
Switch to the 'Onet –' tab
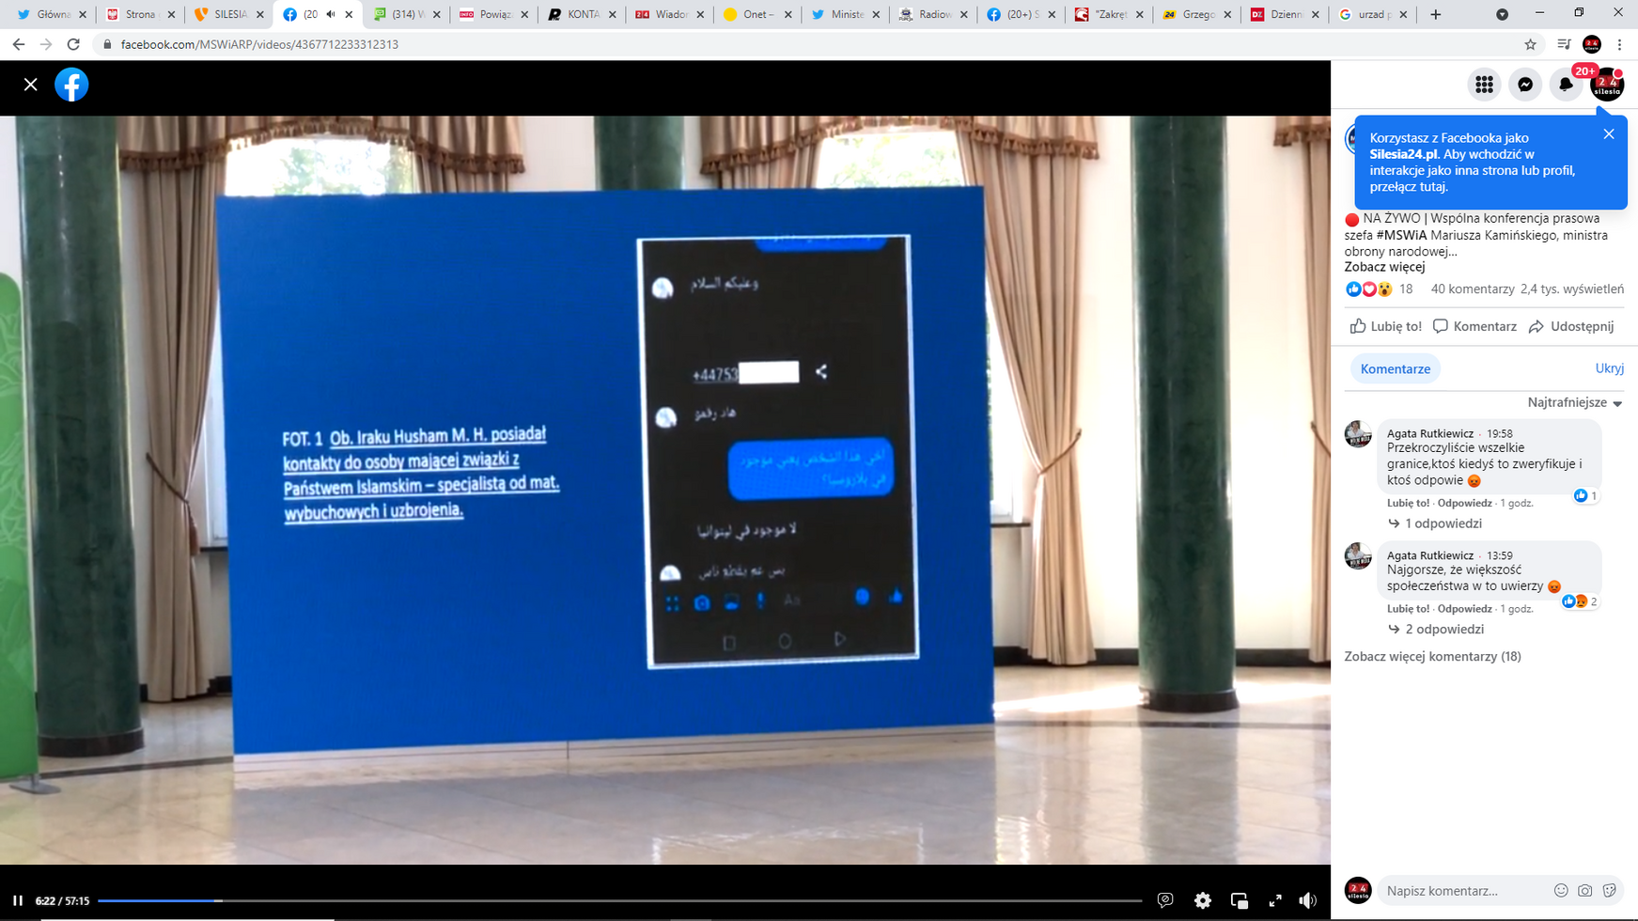coord(757,14)
